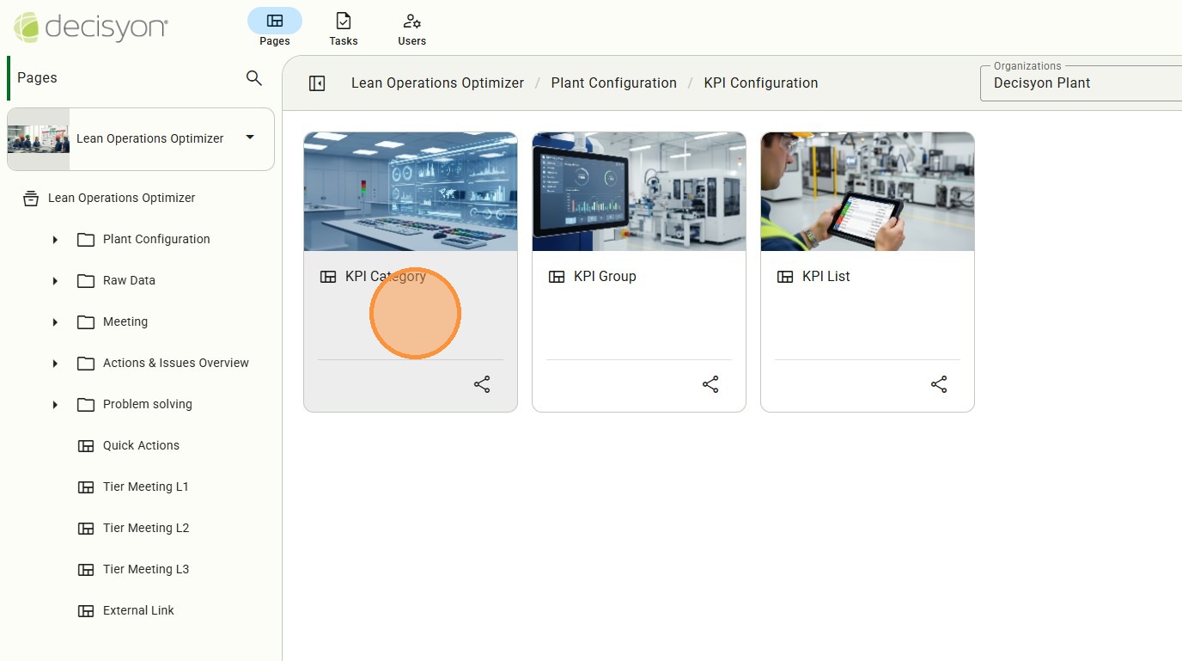Switch to the Tasks tab

[343, 28]
